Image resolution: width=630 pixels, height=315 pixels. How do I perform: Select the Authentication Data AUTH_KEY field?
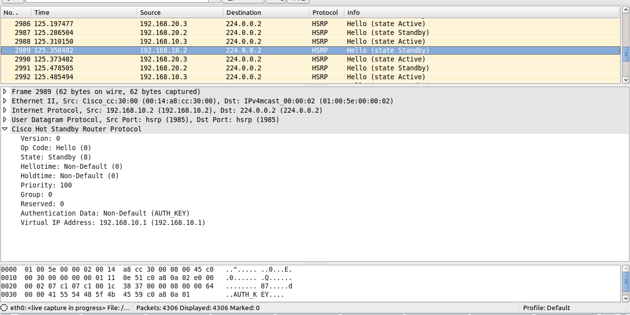click(105, 213)
